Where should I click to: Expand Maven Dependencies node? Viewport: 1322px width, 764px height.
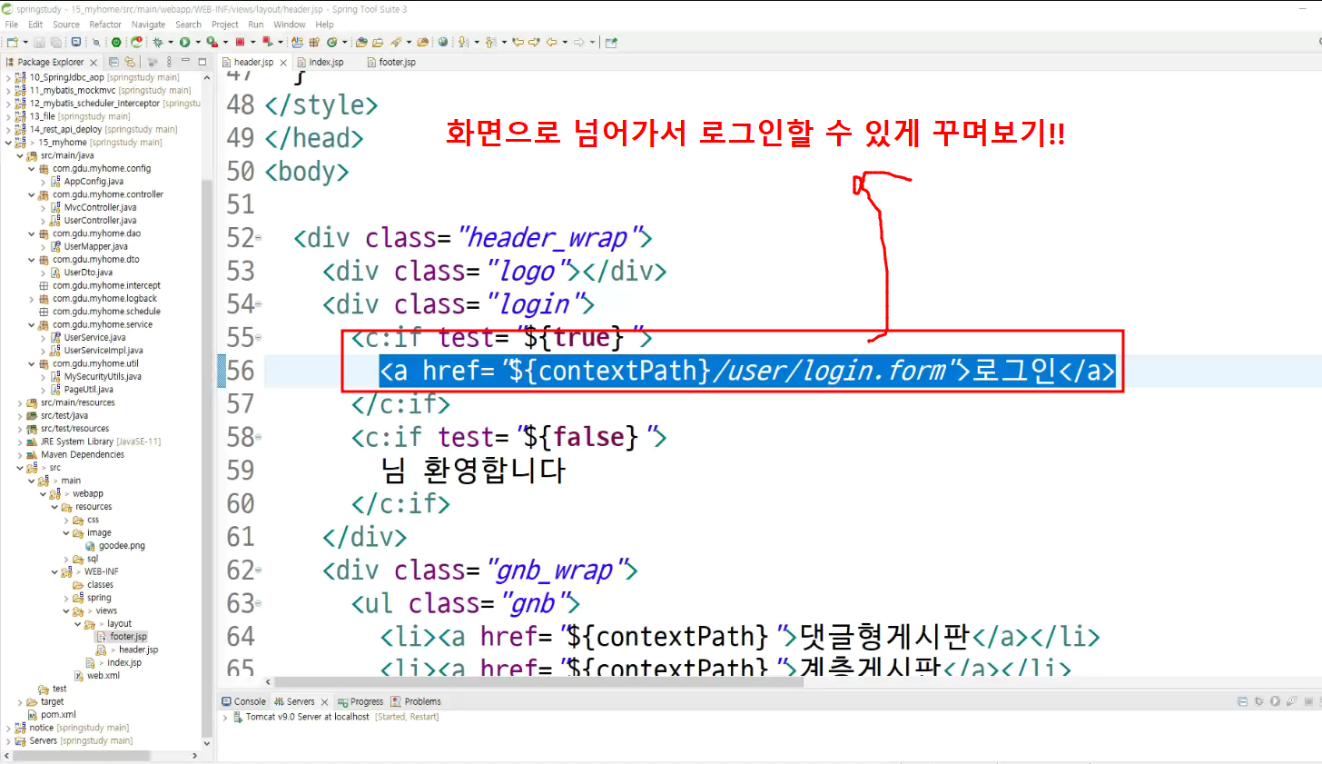[20, 454]
